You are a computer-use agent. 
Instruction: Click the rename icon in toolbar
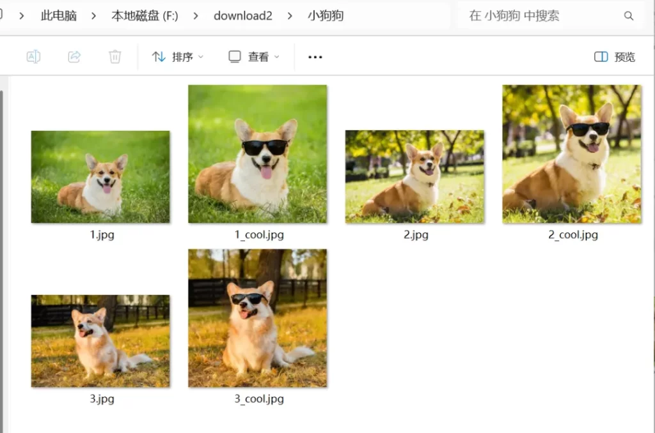(x=33, y=57)
